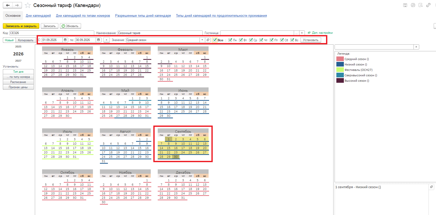
Task: Clear the Гостиница field
Action: coord(302,33)
